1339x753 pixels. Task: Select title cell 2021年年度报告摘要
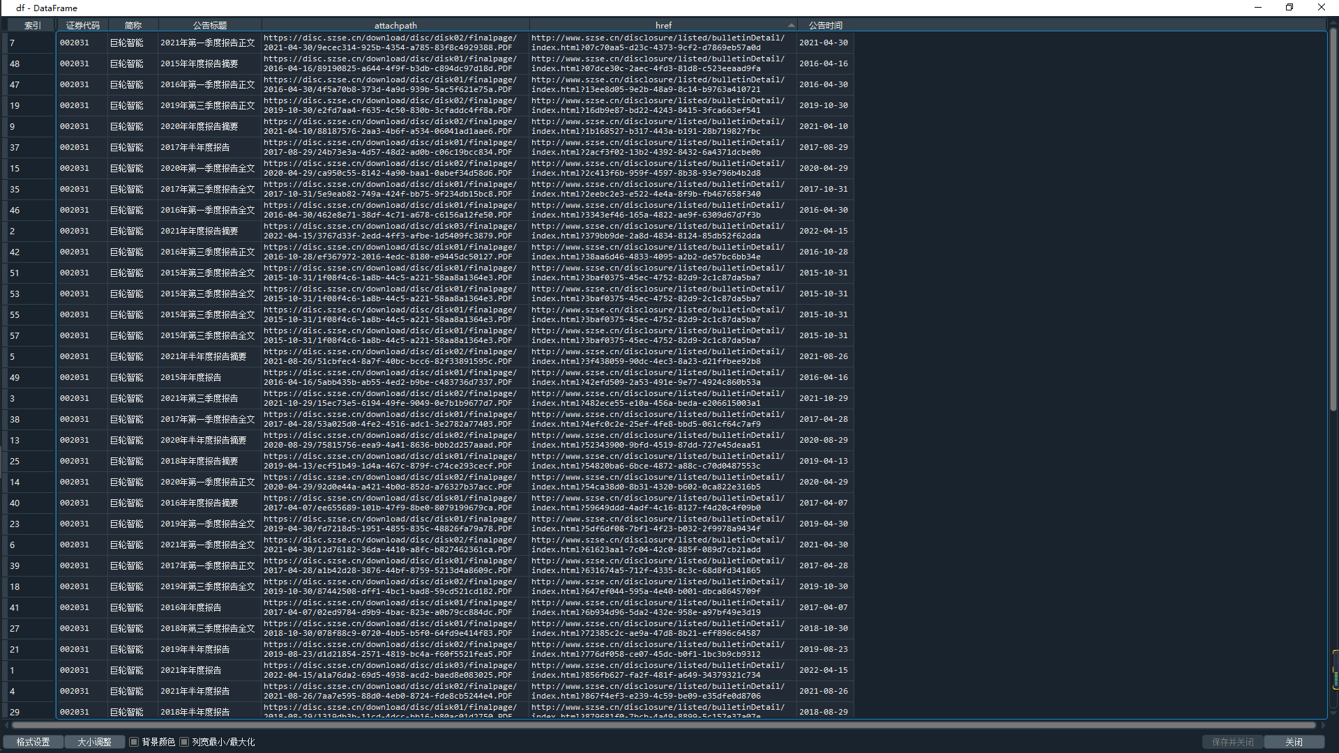click(209, 231)
